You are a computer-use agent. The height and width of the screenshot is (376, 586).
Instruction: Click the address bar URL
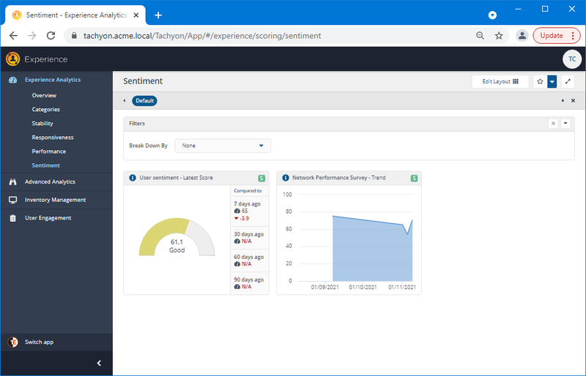pyautogui.click(x=202, y=36)
